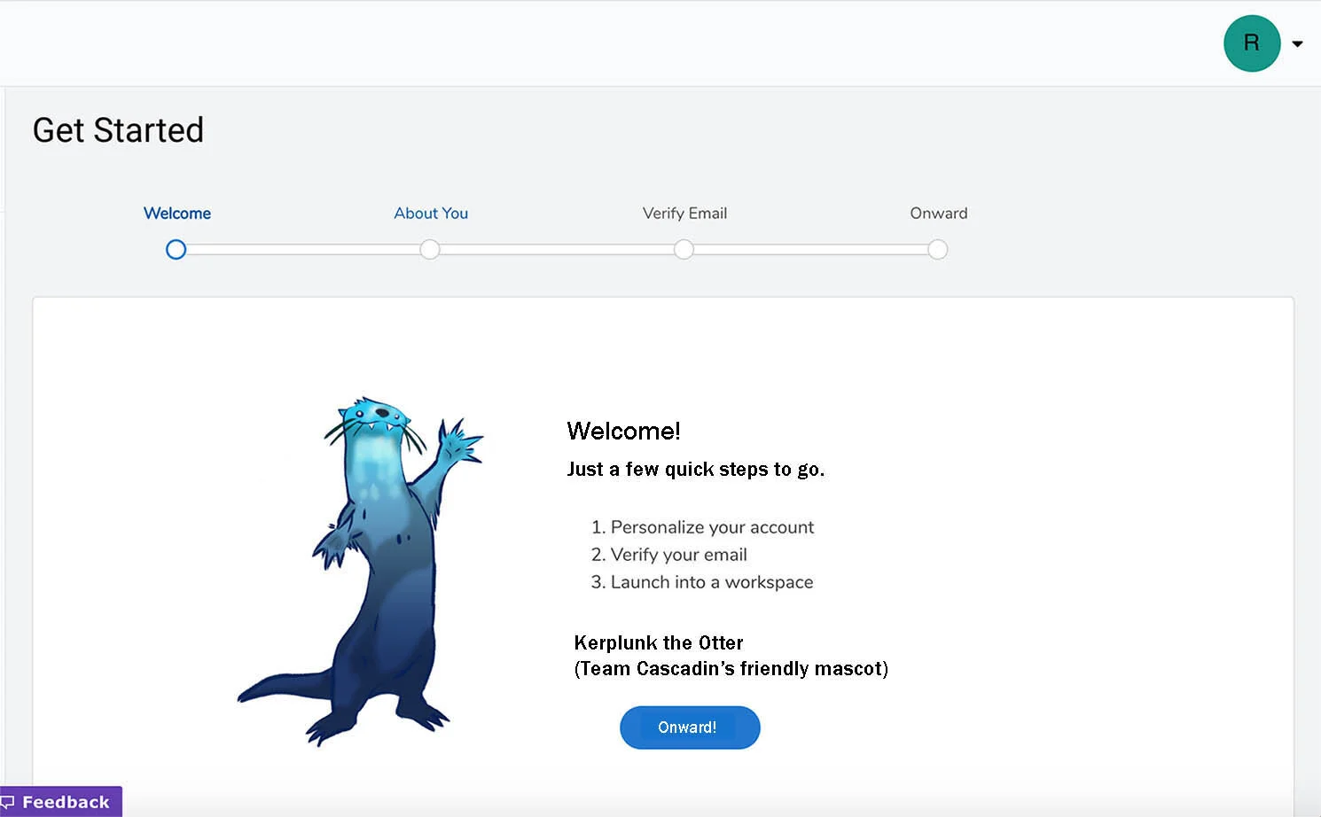Click 'Personalize your account' list item
1321x817 pixels.
pyautogui.click(x=712, y=527)
